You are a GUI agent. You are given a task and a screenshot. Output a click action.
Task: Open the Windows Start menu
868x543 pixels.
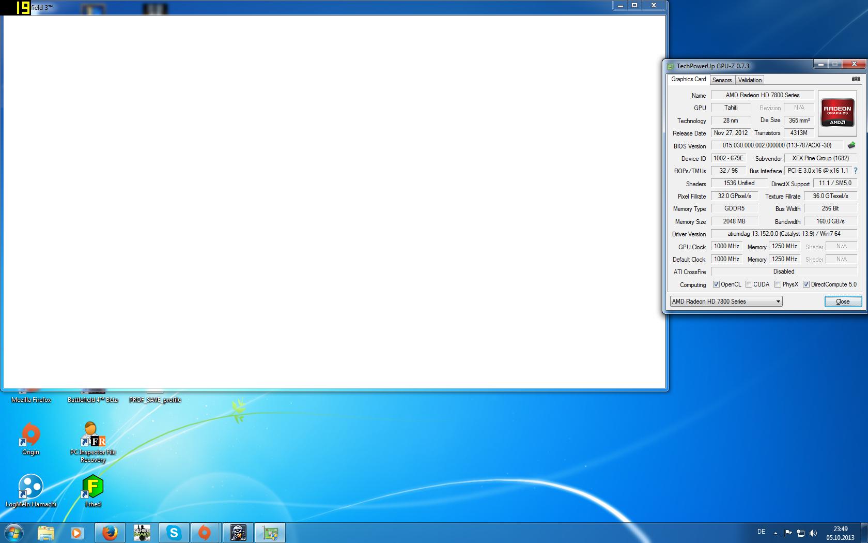(x=14, y=532)
